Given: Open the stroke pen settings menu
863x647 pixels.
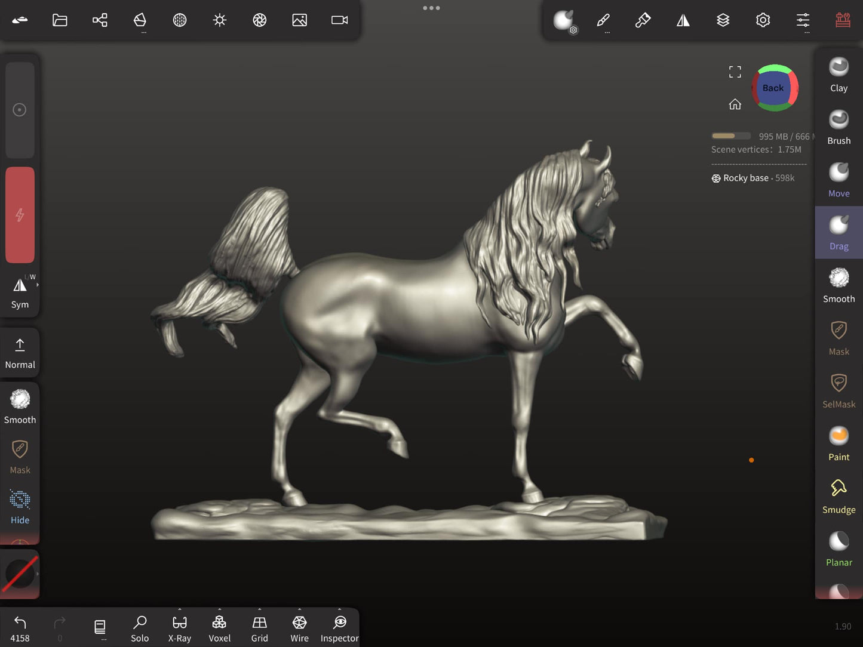Looking at the screenshot, I should [603, 20].
